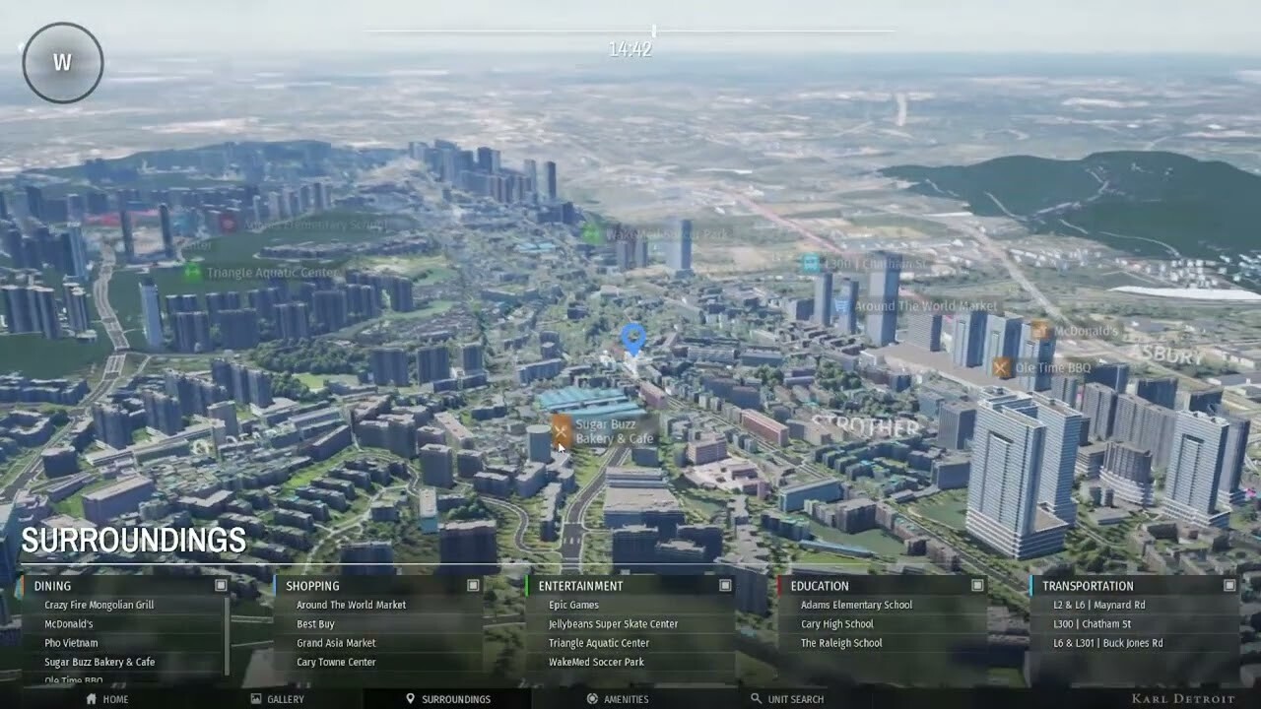Click Sugar Buzz Bakery & Cafe list entry
The height and width of the screenshot is (709, 1261).
(x=100, y=662)
